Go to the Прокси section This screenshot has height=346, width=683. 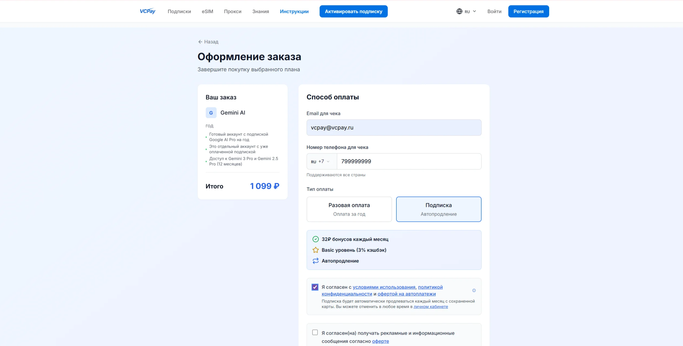pyautogui.click(x=233, y=11)
